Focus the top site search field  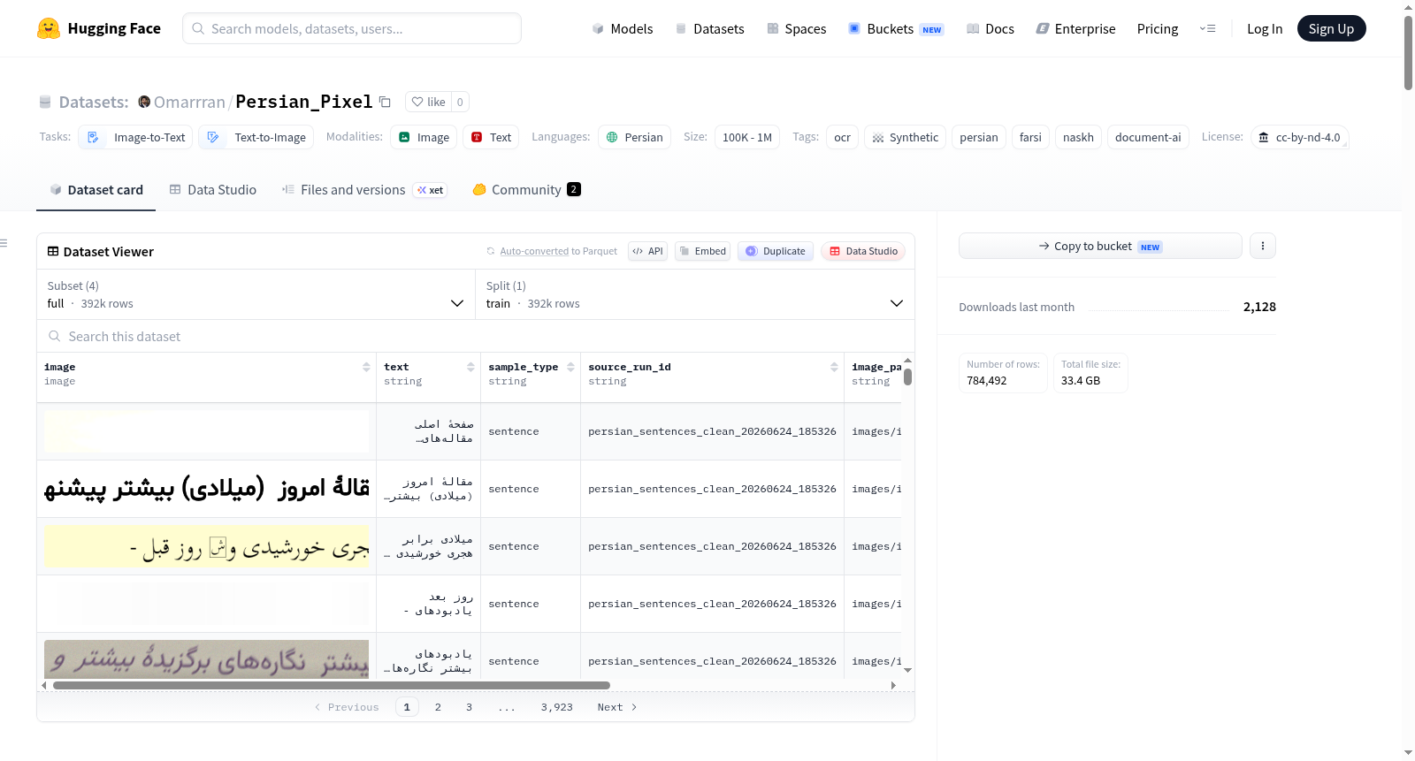[352, 28]
